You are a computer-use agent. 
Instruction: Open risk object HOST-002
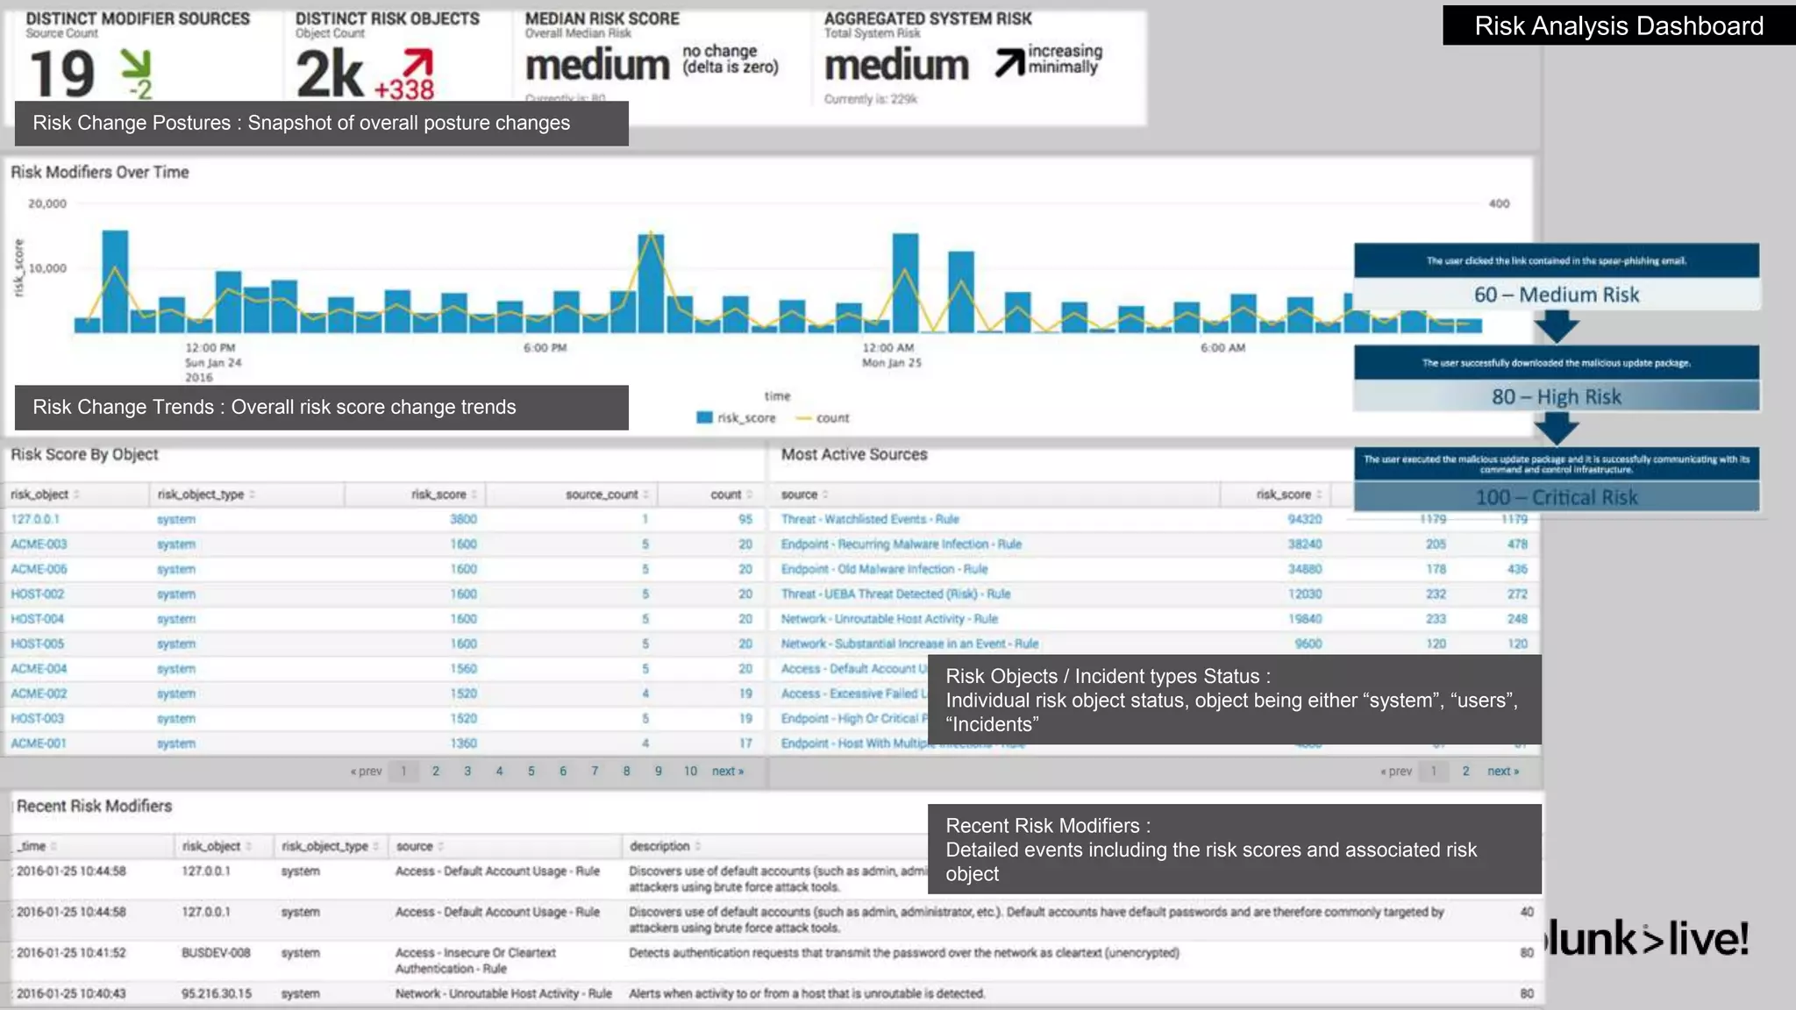pos(38,594)
